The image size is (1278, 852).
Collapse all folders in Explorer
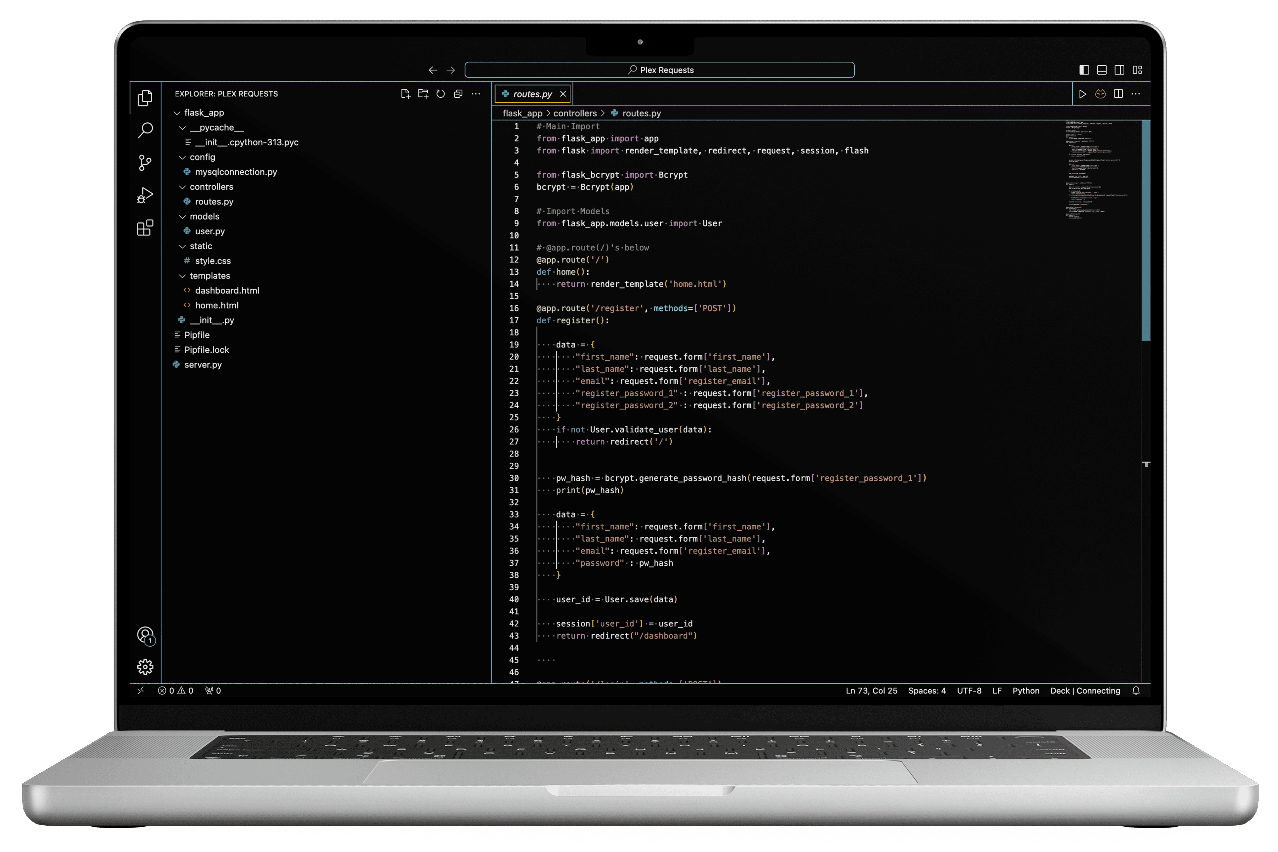tap(458, 94)
